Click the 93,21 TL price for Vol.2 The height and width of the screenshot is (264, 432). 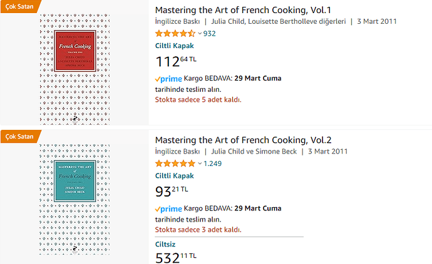coord(172,191)
